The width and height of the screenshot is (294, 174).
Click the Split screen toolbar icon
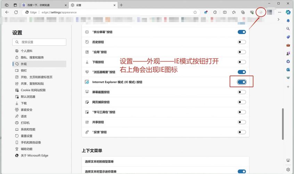[x=224, y=12]
